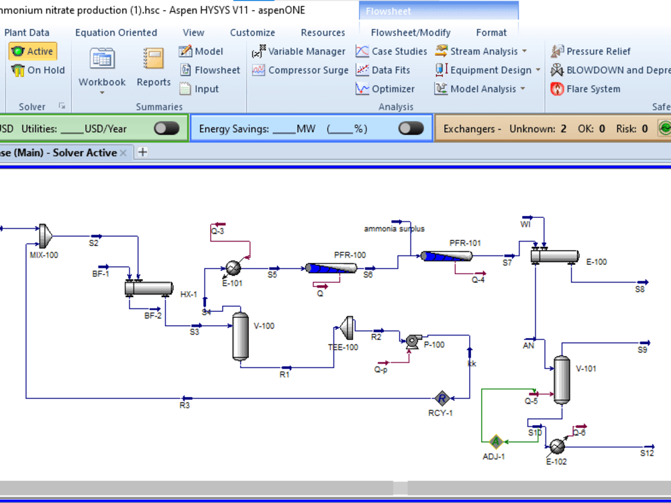
Task: Select the HX-1 heat exchanger
Action: coord(149,288)
